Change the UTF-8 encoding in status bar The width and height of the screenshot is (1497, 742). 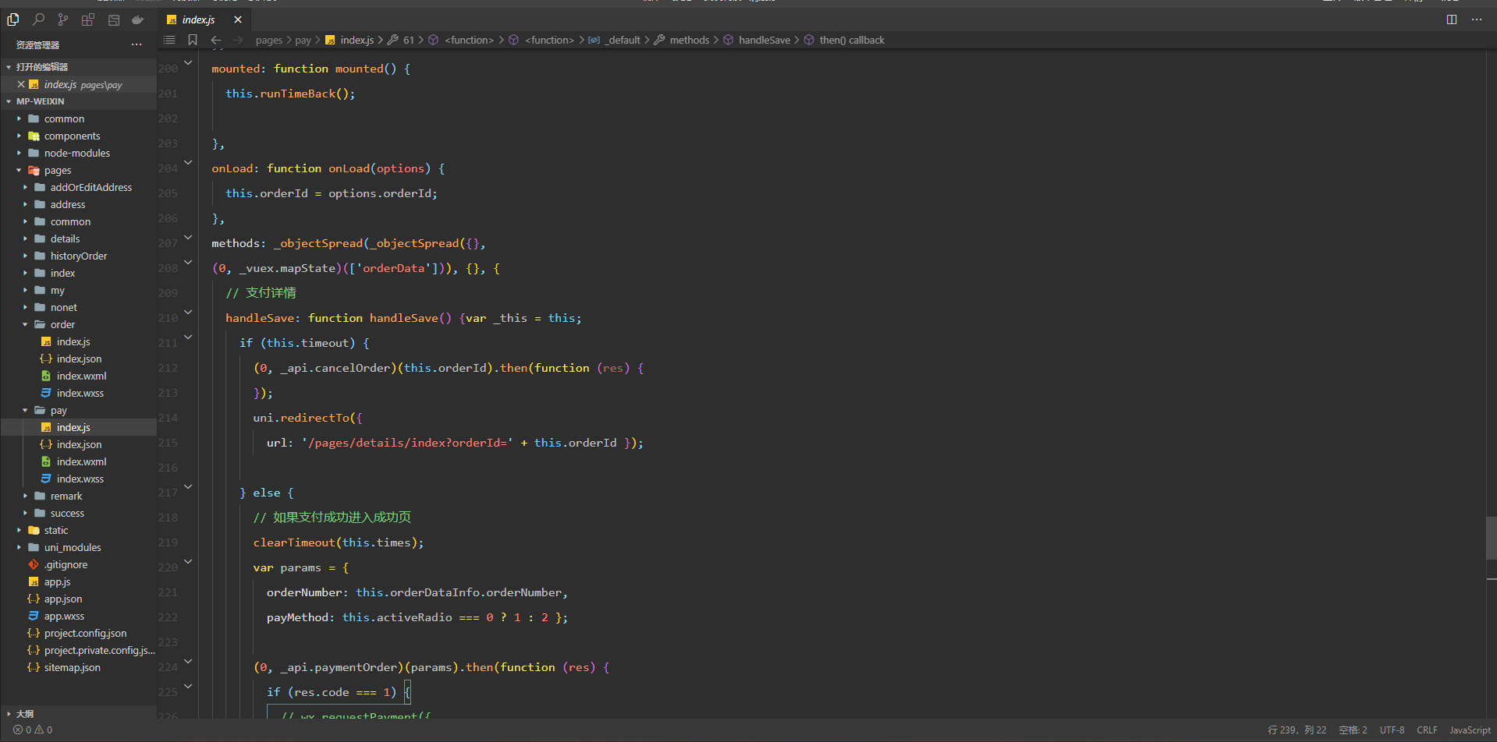coord(1392,730)
